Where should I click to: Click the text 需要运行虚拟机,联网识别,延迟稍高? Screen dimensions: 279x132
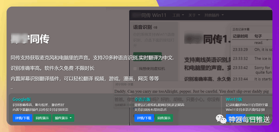(x=159, y=105)
